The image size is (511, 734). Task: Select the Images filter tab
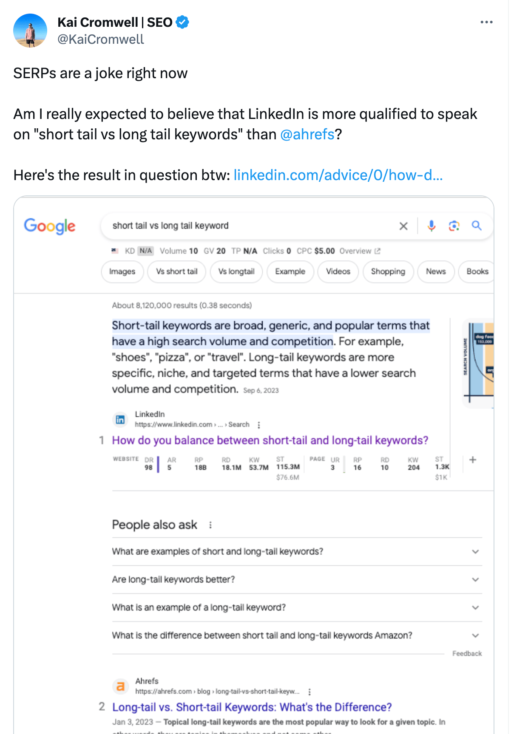pos(122,271)
